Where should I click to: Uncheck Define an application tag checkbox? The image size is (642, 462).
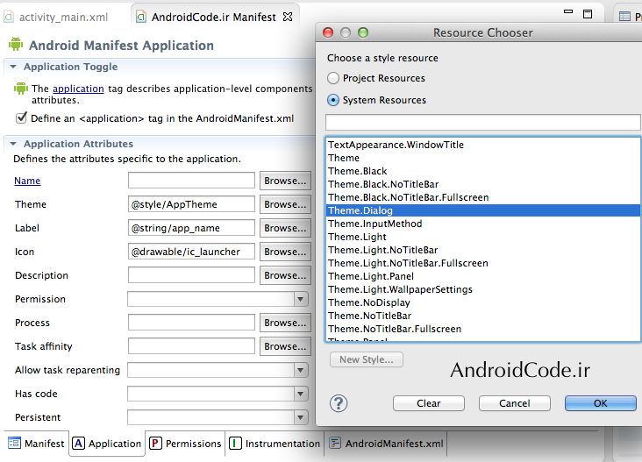tap(21, 117)
